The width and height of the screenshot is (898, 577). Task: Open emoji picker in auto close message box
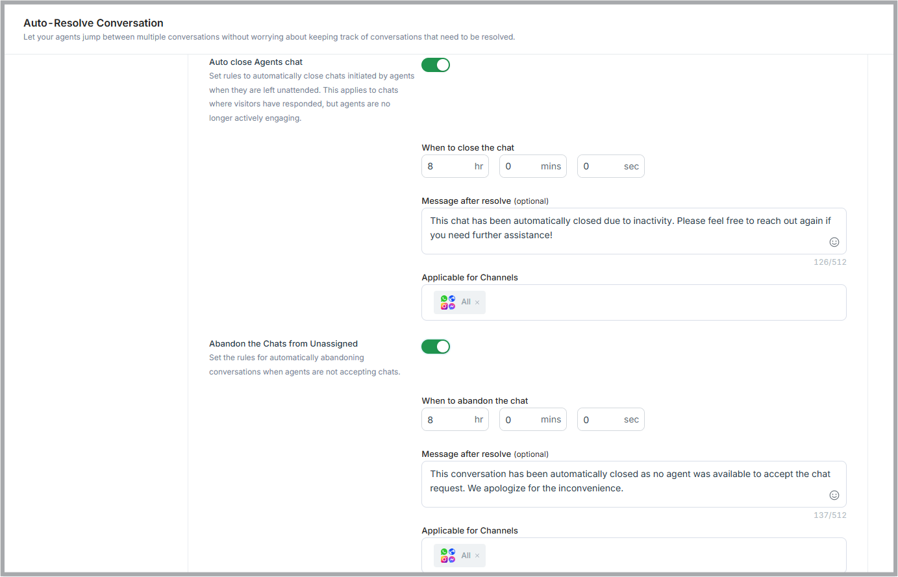click(x=834, y=242)
